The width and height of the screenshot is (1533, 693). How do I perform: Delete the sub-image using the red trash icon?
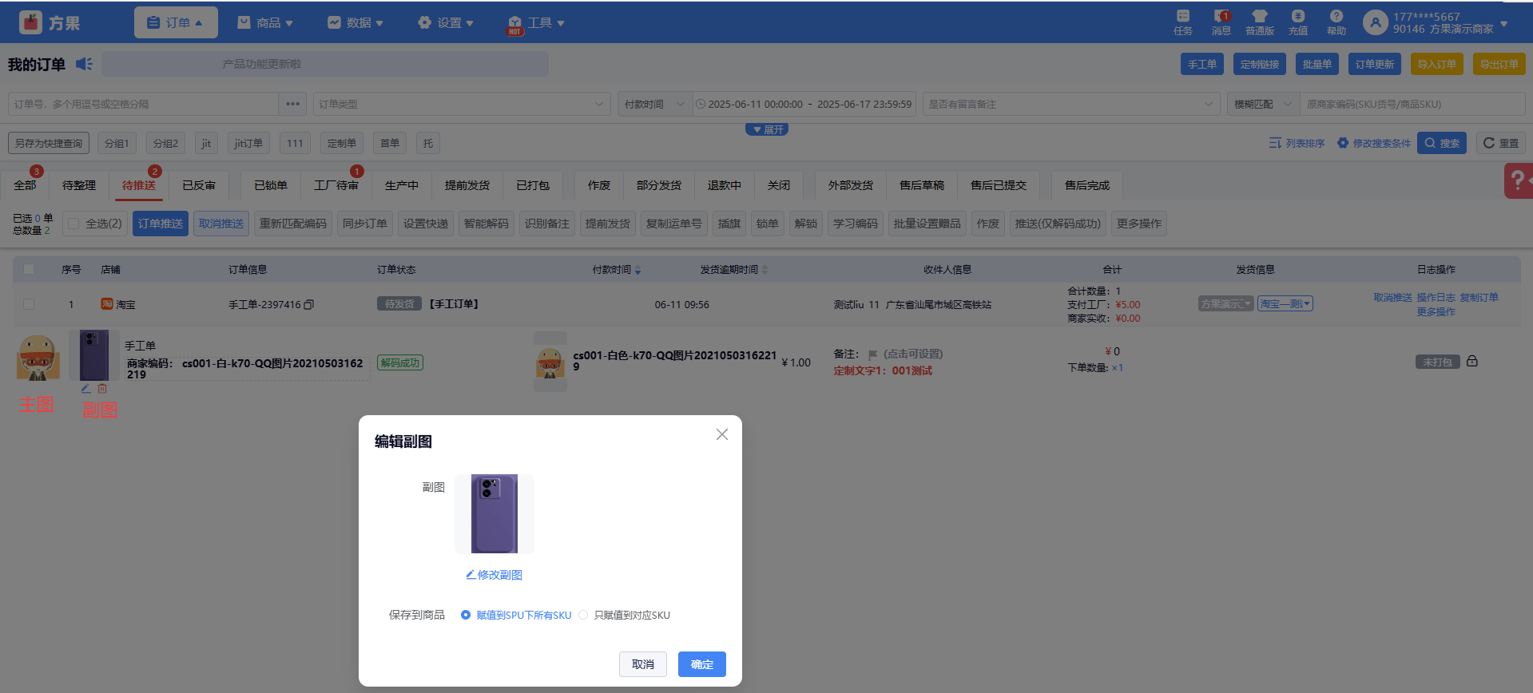tap(102, 389)
